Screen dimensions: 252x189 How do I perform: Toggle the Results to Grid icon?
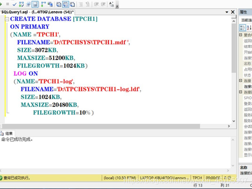coord(66,5)
